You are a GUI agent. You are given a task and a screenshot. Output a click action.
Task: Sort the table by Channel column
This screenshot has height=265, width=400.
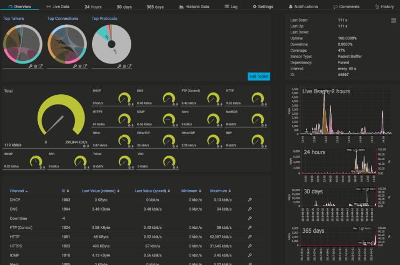(x=19, y=191)
